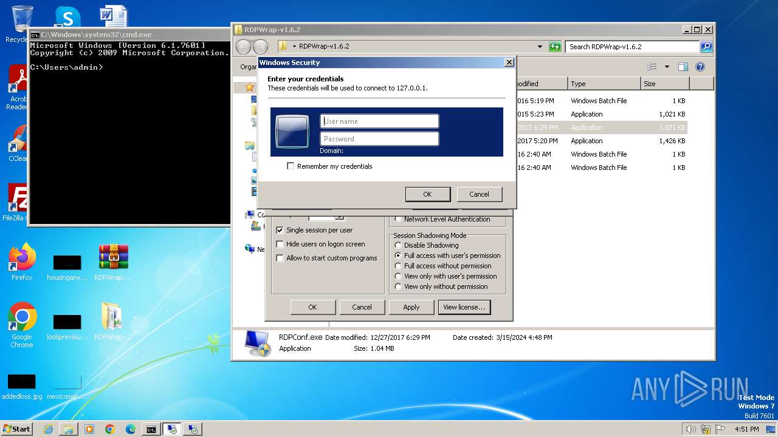
Task: Focus the User name field
Action: (379, 121)
